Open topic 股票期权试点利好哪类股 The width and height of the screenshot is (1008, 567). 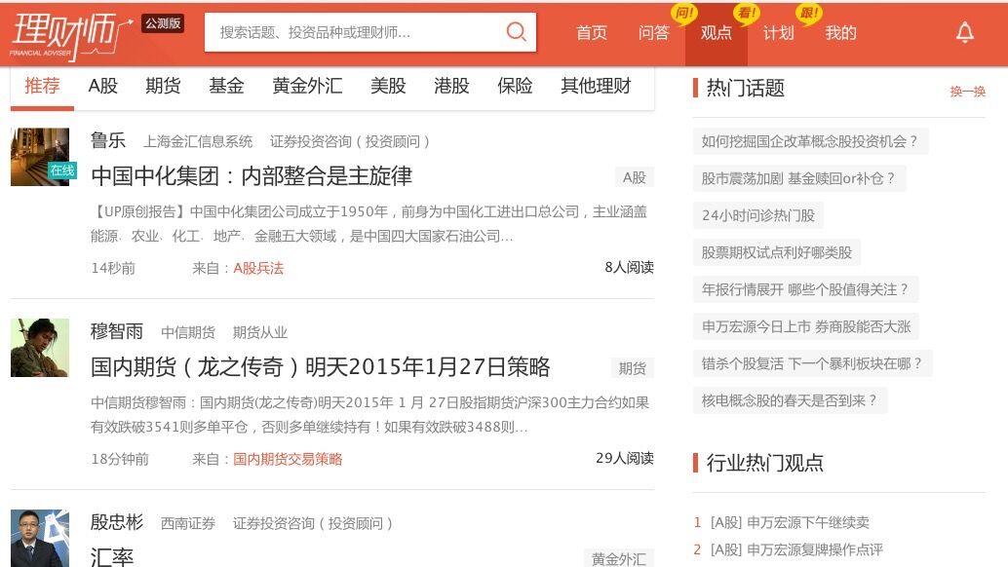point(777,253)
